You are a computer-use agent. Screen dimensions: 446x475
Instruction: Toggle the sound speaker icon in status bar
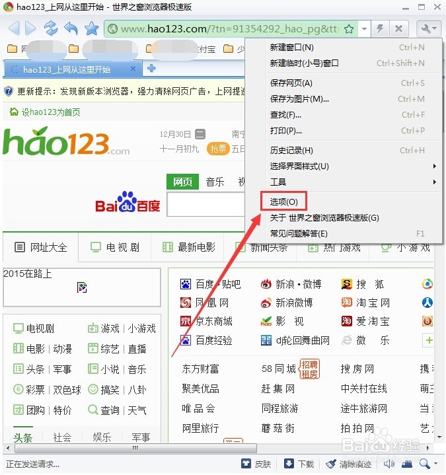pyautogui.click(x=389, y=464)
